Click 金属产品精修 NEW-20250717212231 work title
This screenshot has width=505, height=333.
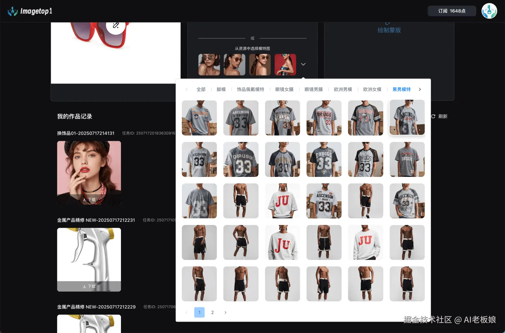[x=96, y=220]
